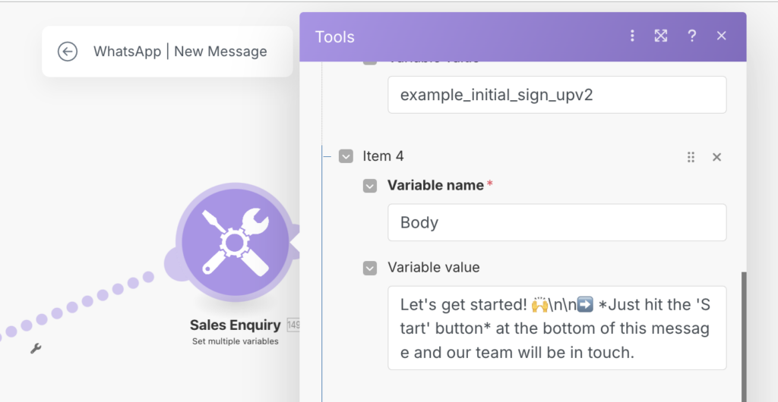
Task: Click the small wrench icon on the route
Action: click(36, 349)
